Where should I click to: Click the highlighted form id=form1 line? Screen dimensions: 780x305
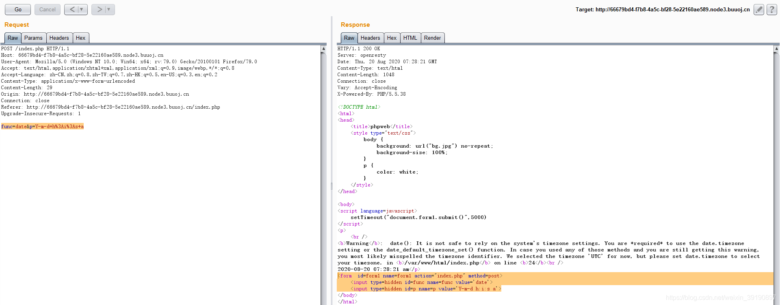pos(420,276)
